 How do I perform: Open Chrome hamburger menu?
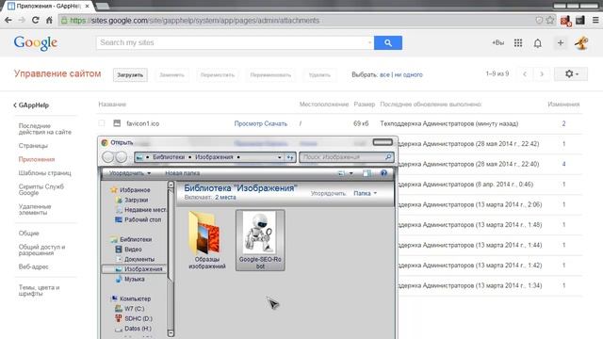pos(595,21)
